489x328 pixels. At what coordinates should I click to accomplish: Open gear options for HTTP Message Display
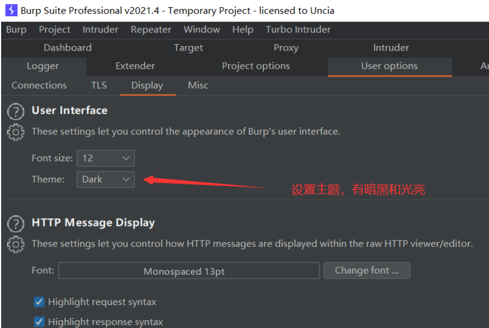pyautogui.click(x=16, y=244)
